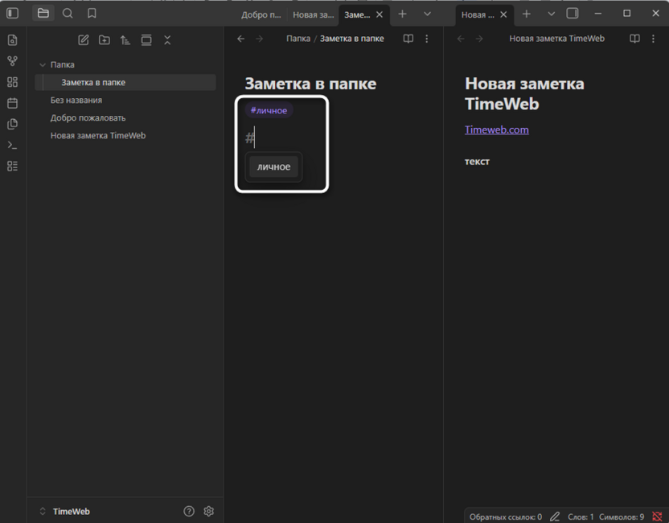Create a new note in file explorer
Viewport: 669px width, 523px height.
84,40
